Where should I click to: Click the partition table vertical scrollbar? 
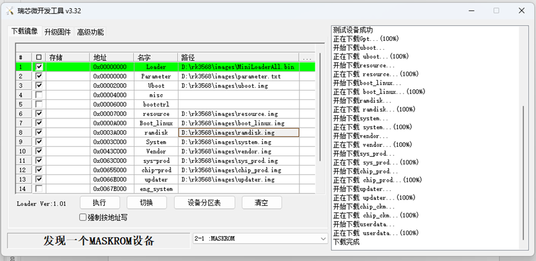320,107
